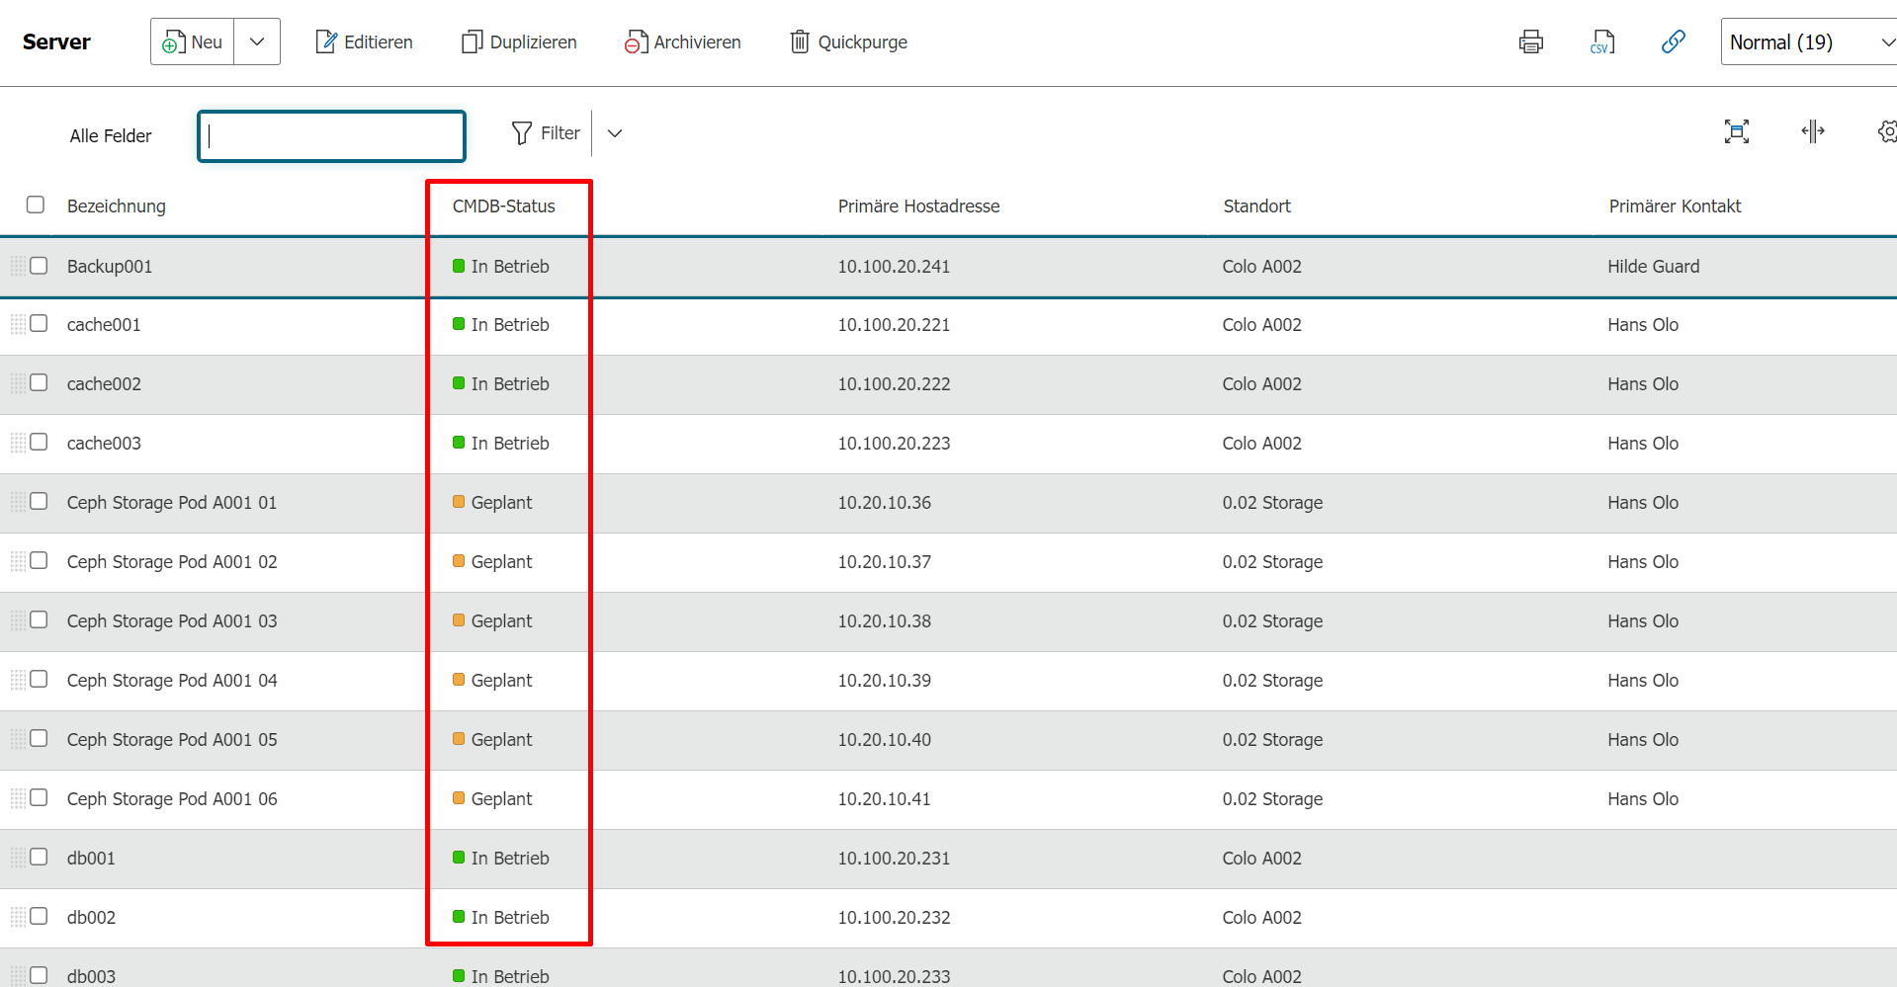The width and height of the screenshot is (1897, 987).
Task: Tick the checkbox for Backup001
Action: coord(39,266)
